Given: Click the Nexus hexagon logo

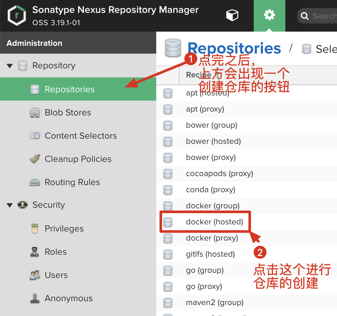Looking at the screenshot, I should (16, 15).
